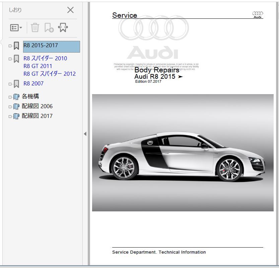Screen dimensions: 279x268
Task: Collapse the side panel with the arrow
Action: click(x=85, y=134)
